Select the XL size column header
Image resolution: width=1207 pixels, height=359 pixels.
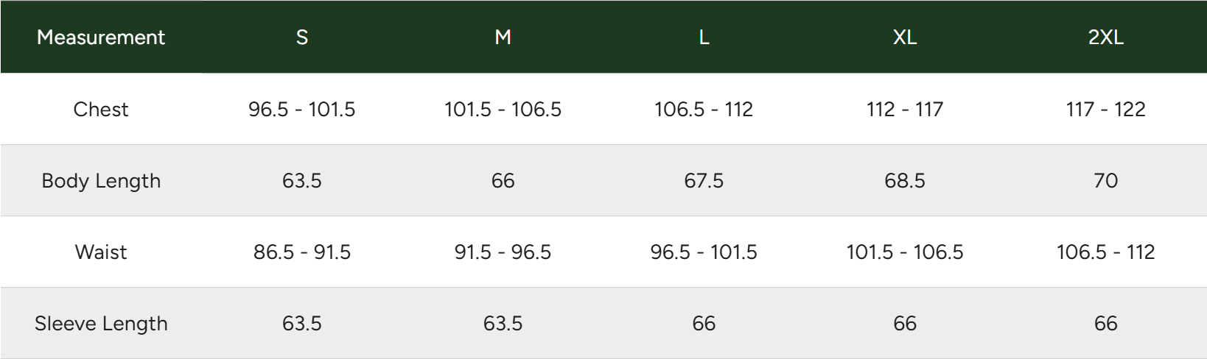tap(905, 38)
